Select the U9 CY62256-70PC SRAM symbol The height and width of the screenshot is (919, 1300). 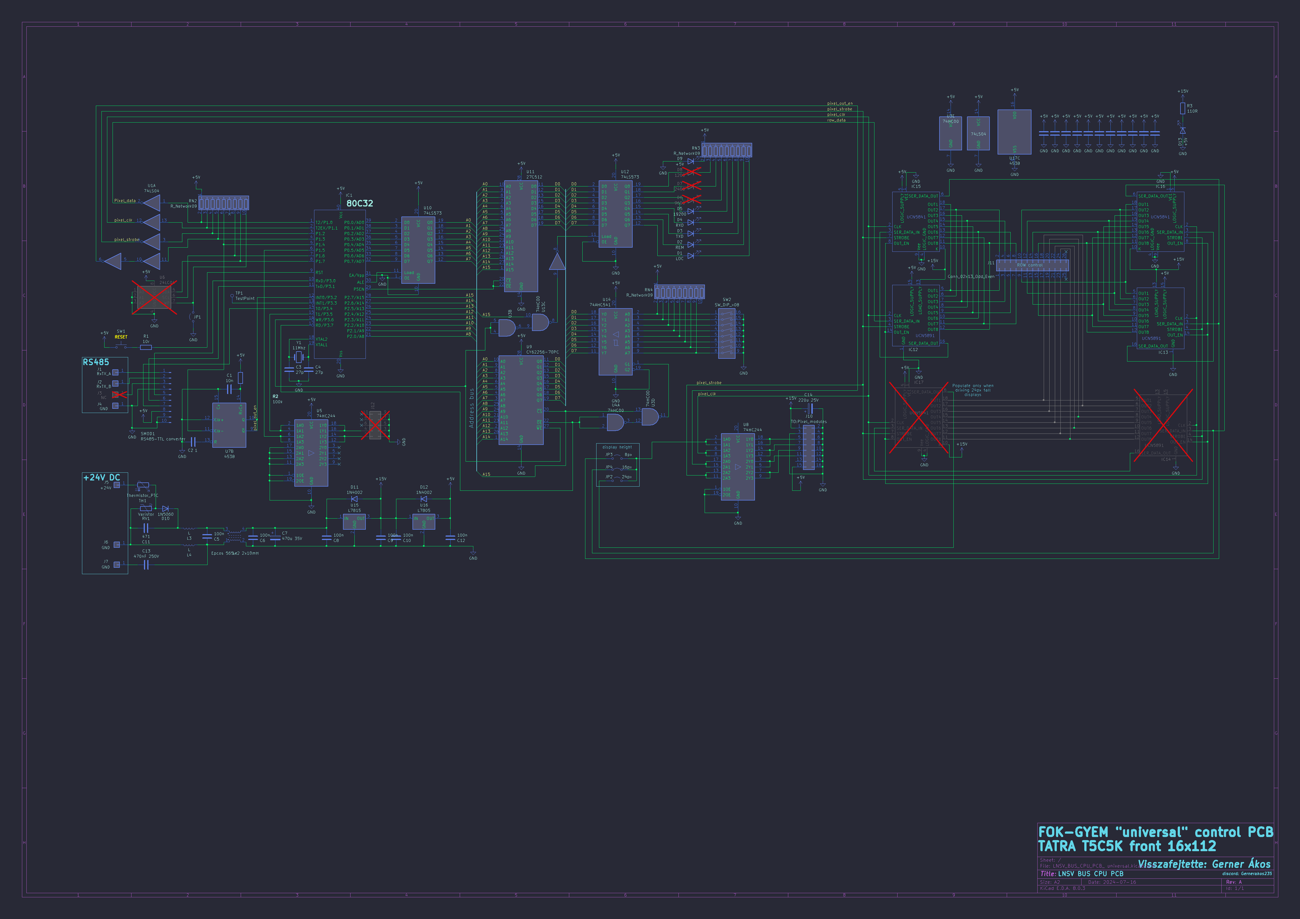[521, 400]
